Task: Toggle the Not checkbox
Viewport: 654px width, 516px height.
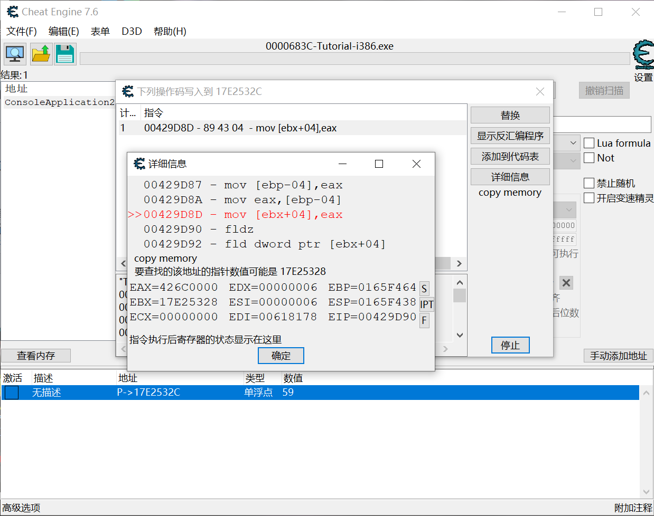Action: pyautogui.click(x=589, y=158)
